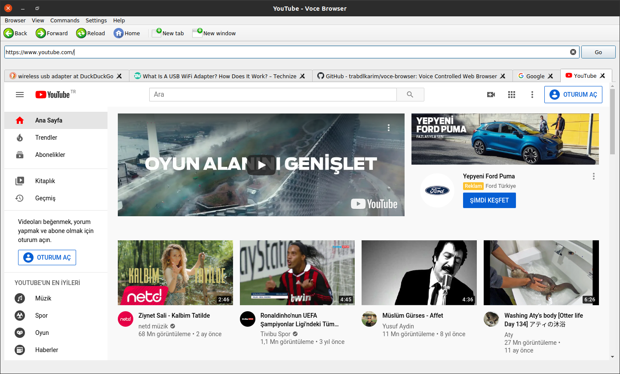Open the View menu
620x374 pixels.
click(38, 20)
